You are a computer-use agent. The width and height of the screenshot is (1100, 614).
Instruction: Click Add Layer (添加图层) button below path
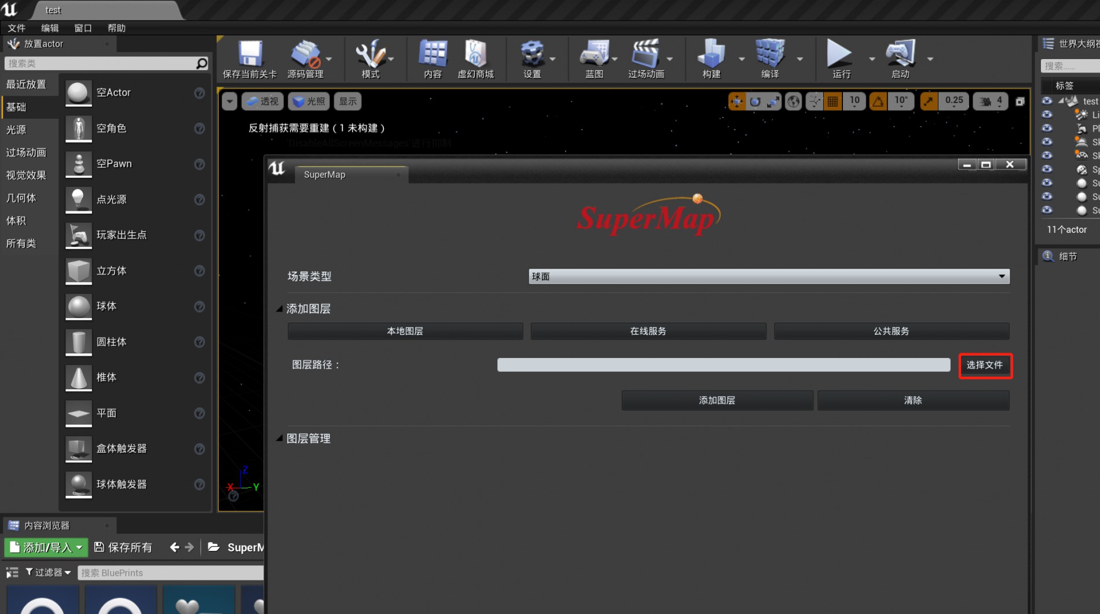[717, 400]
